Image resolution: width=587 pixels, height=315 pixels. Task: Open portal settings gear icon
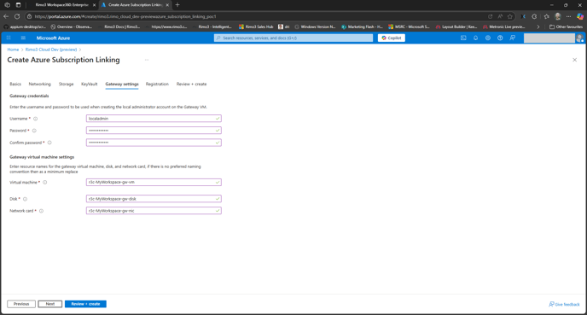click(488, 38)
